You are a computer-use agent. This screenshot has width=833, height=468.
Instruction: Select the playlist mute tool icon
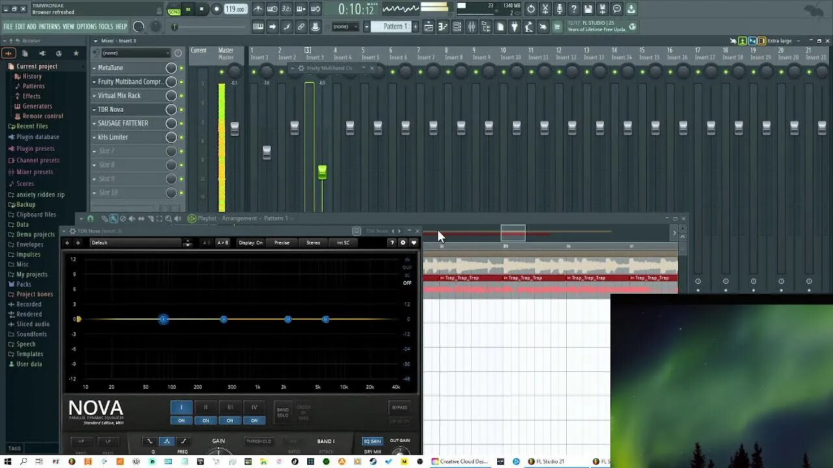coord(132,218)
